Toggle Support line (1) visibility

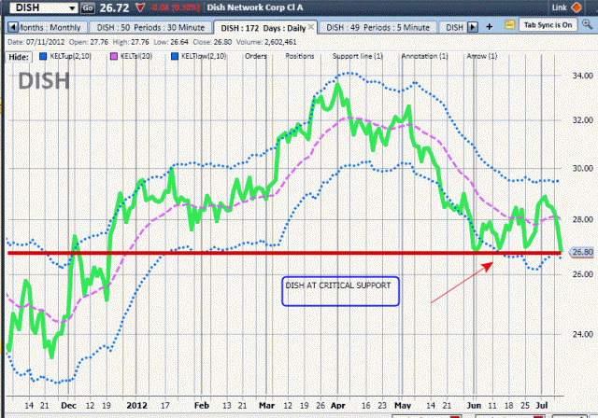pyautogui.click(x=357, y=56)
